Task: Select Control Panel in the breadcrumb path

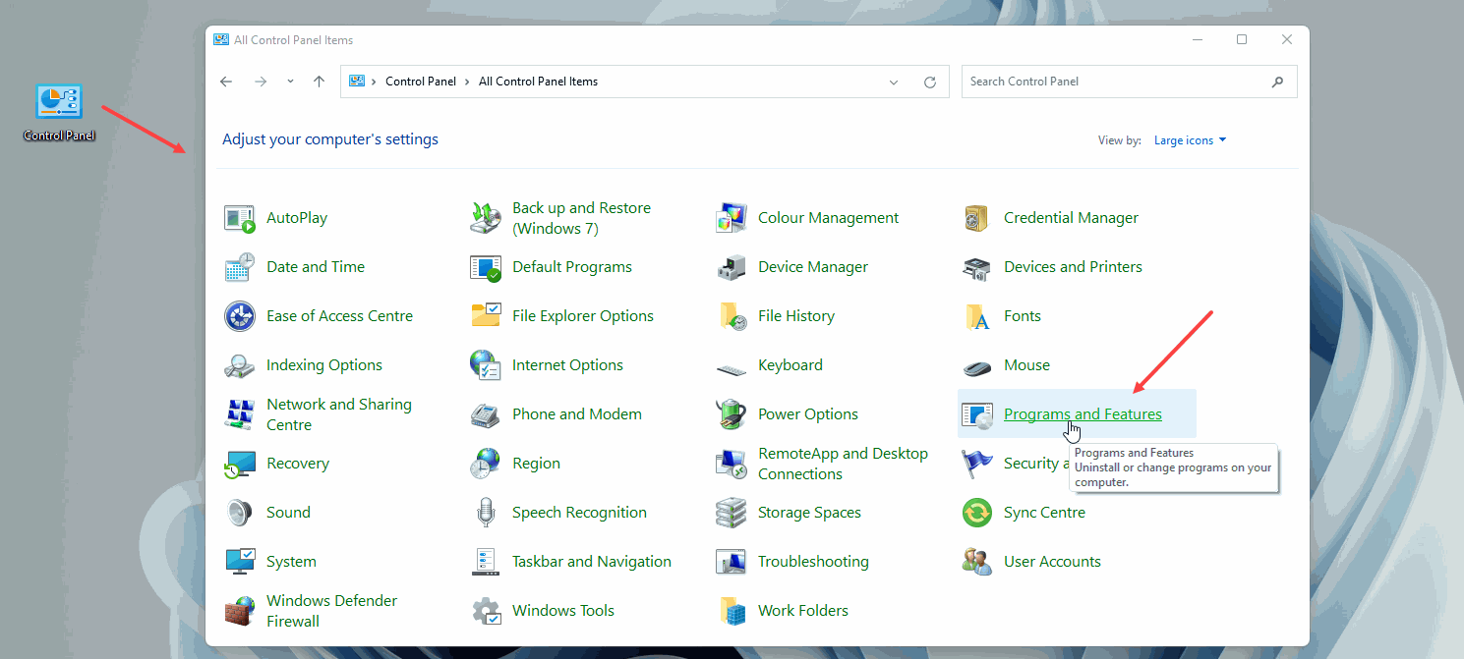Action: [x=421, y=82]
